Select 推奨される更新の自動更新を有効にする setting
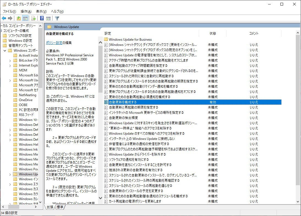 pos(136,170)
